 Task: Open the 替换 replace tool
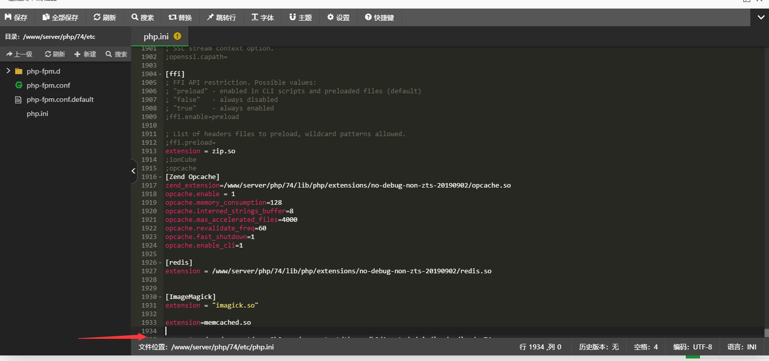coord(180,18)
